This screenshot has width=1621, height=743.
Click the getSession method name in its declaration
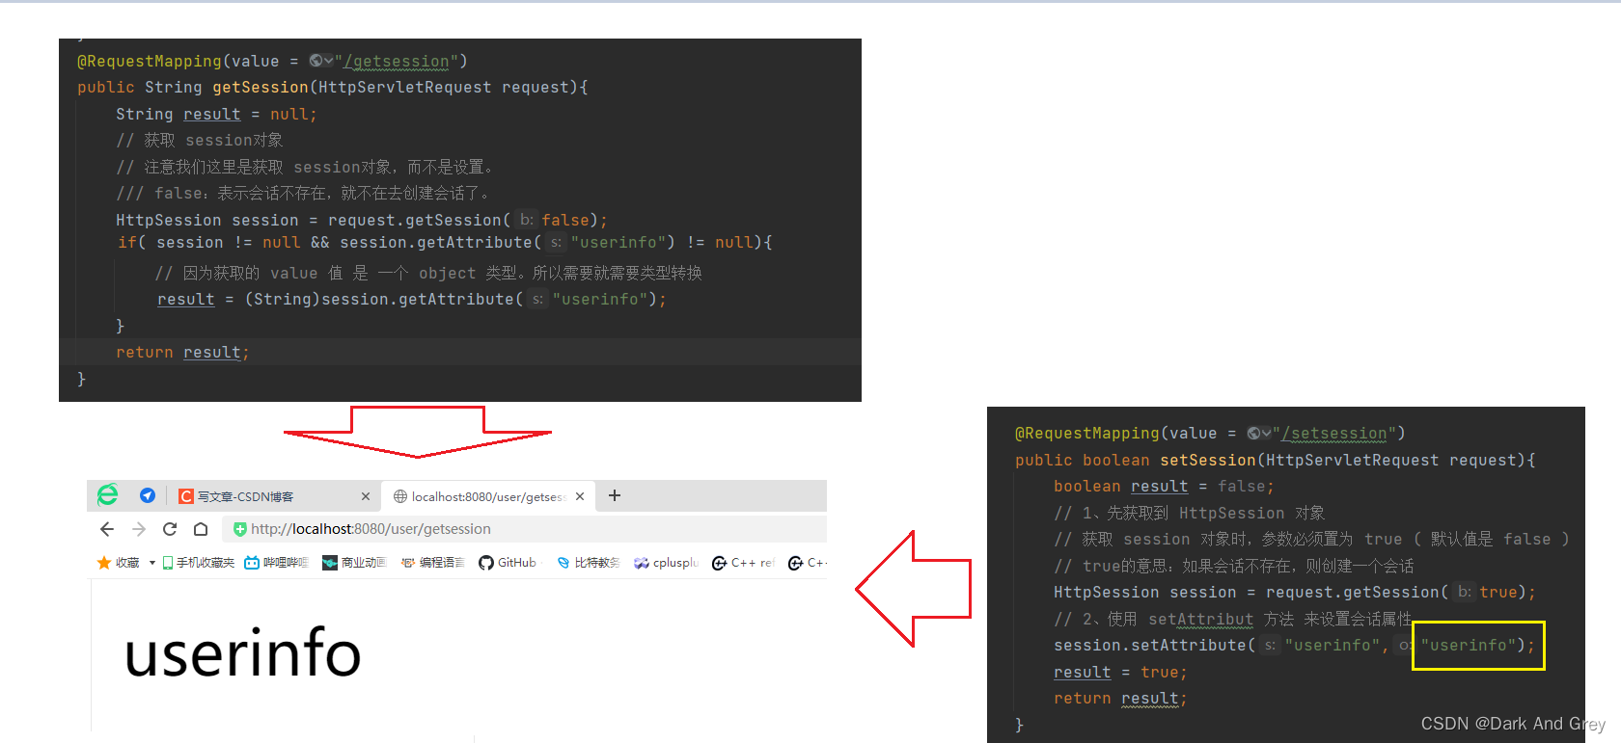coord(261,88)
